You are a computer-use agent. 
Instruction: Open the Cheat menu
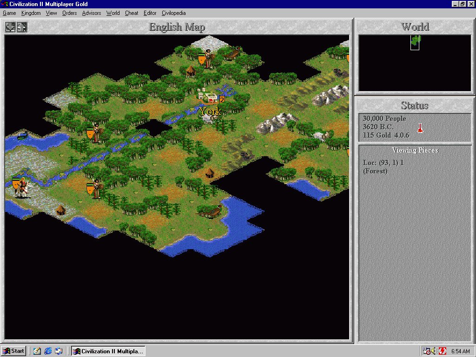tap(132, 13)
